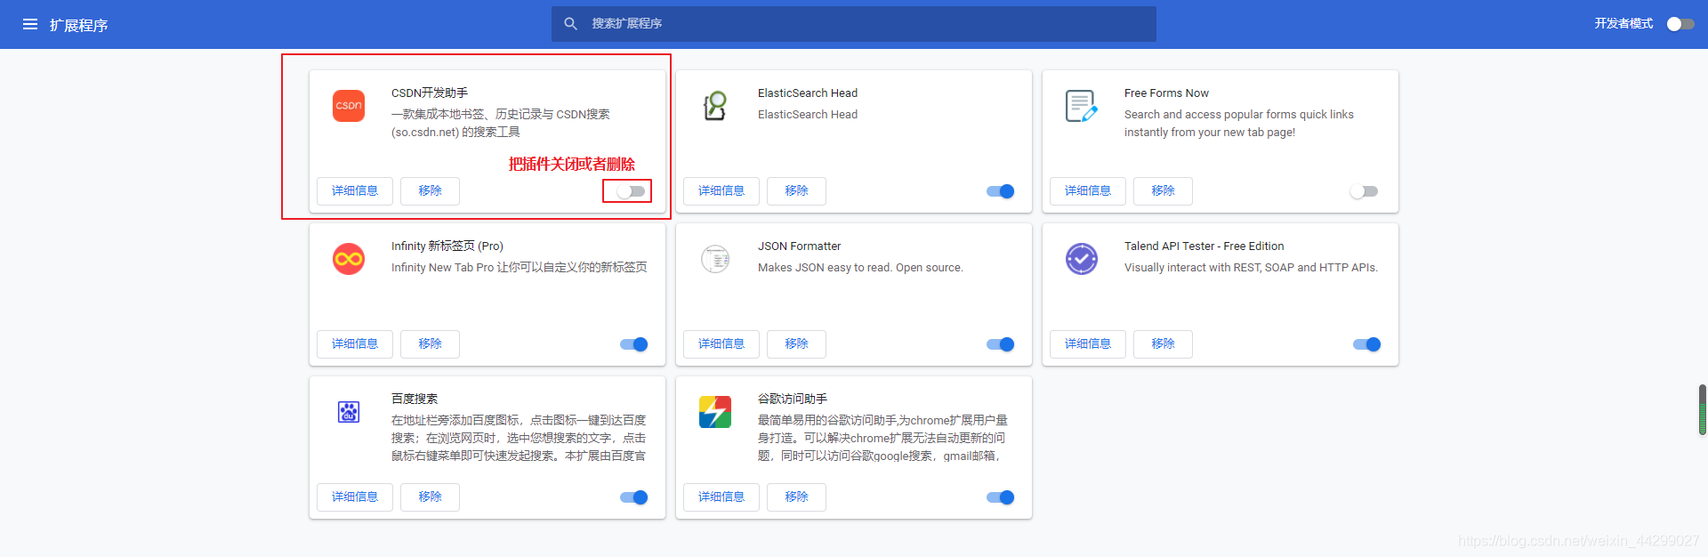Click 'Makes JSON easy to read' description

(860, 268)
